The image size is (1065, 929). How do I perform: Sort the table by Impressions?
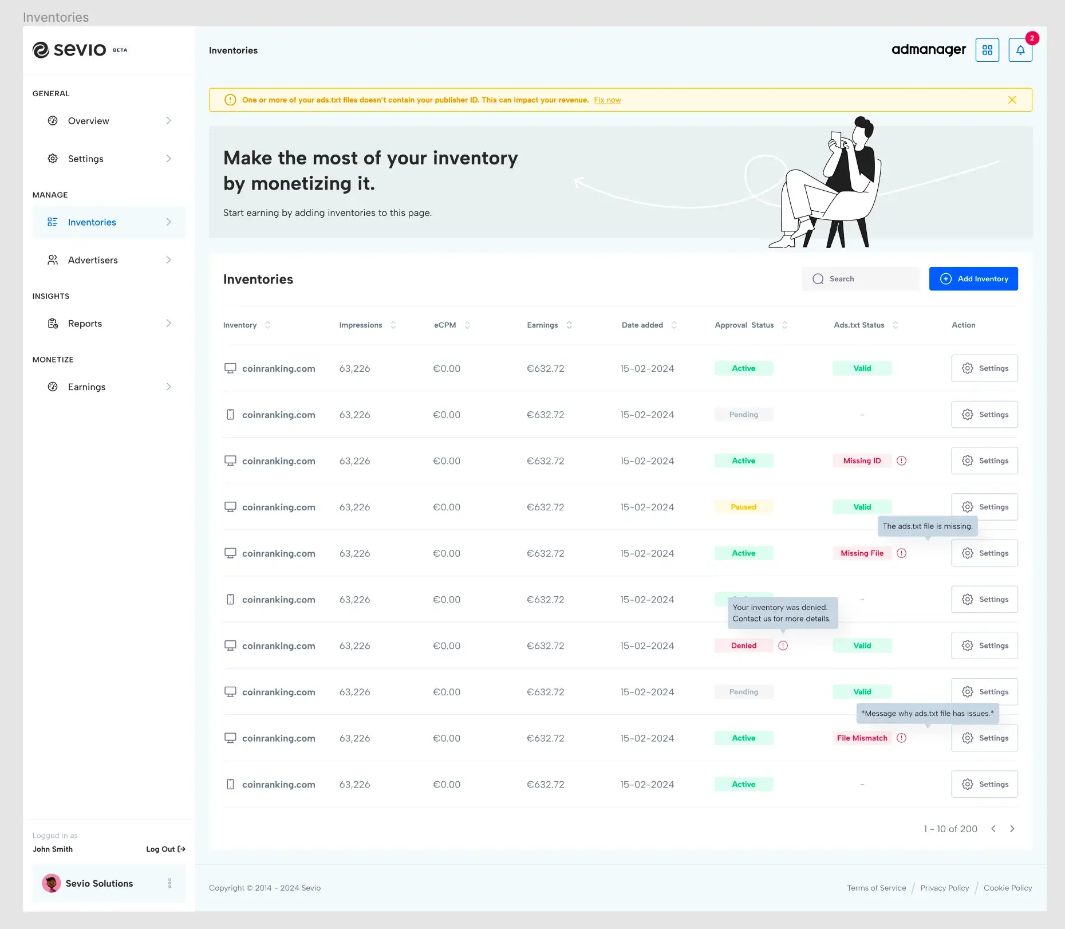393,325
